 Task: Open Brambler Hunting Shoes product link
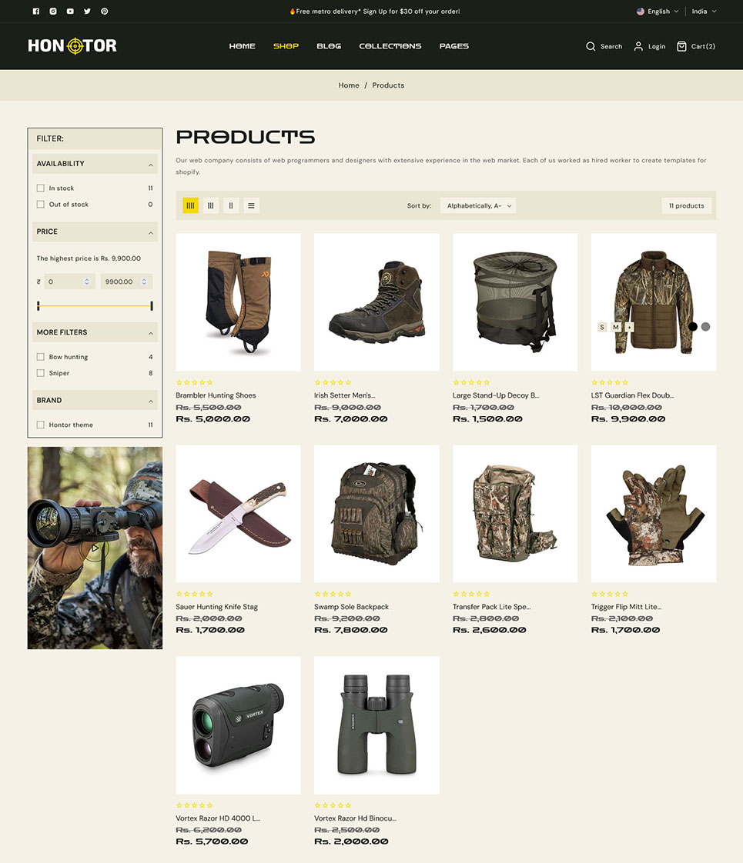pyautogui.click(x=216, y=395)
